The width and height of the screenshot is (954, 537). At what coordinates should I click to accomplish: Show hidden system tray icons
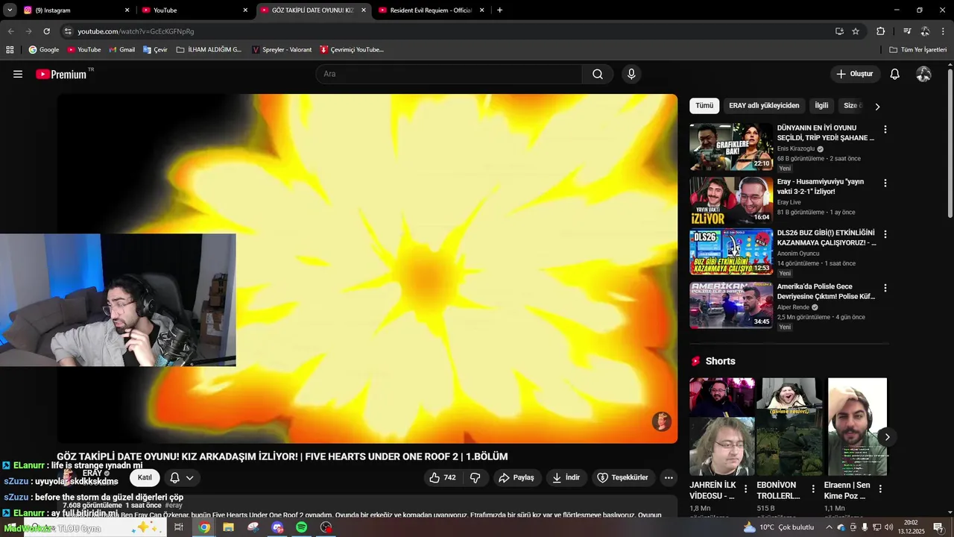829,527
